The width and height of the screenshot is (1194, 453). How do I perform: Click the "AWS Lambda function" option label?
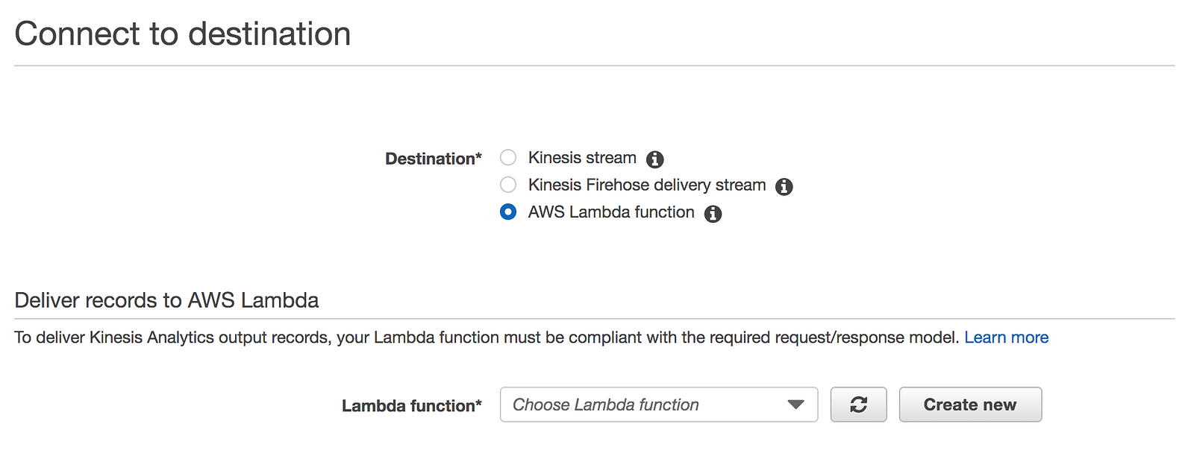[x=610, y=212]
